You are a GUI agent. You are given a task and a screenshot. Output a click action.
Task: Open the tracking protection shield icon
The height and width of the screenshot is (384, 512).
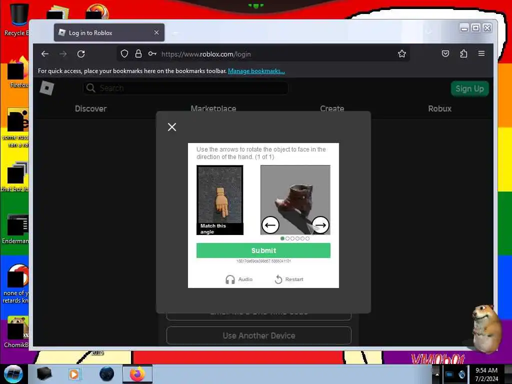[x=124, y=54]
